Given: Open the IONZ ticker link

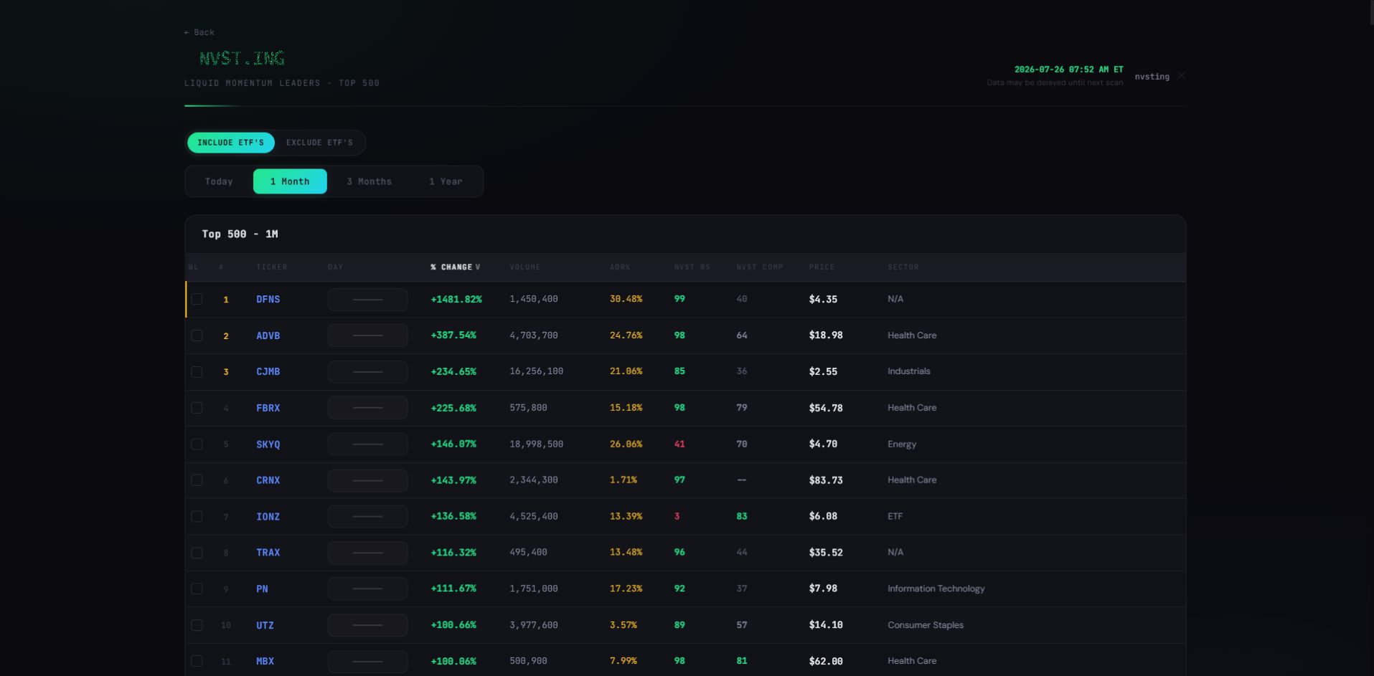Looking at the screenshot, I should tap(268, 517).
